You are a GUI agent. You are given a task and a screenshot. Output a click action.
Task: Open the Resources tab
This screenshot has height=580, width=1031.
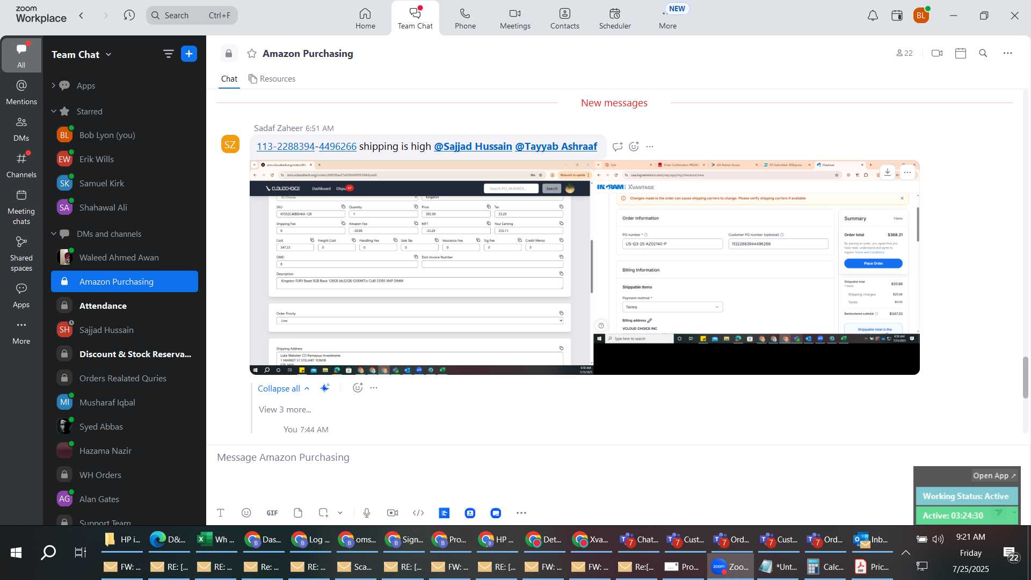[272, 79]
